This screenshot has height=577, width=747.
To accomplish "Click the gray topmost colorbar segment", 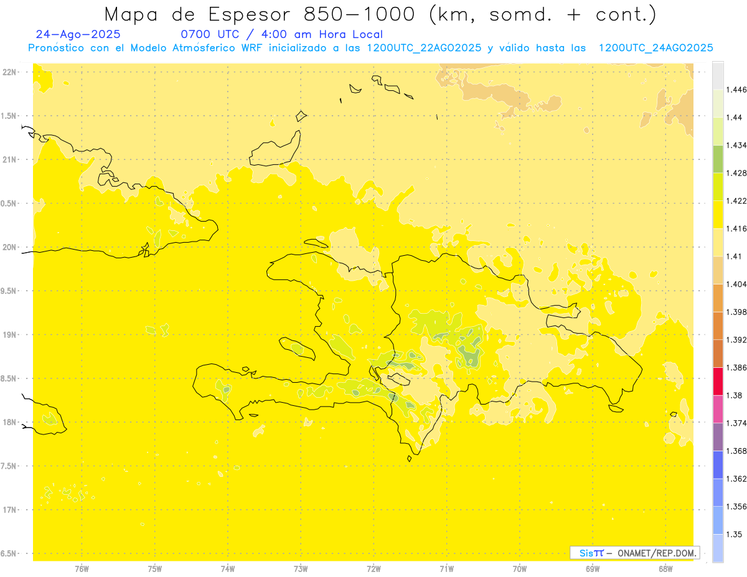I will (x=718, y=75).
